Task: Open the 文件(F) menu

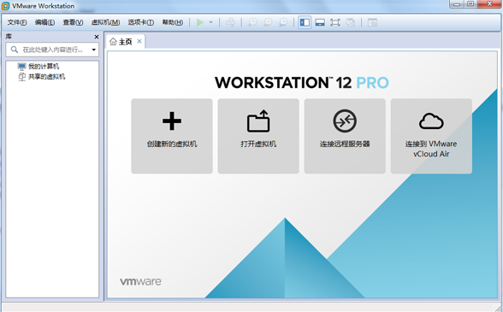Action: point(17,22)
